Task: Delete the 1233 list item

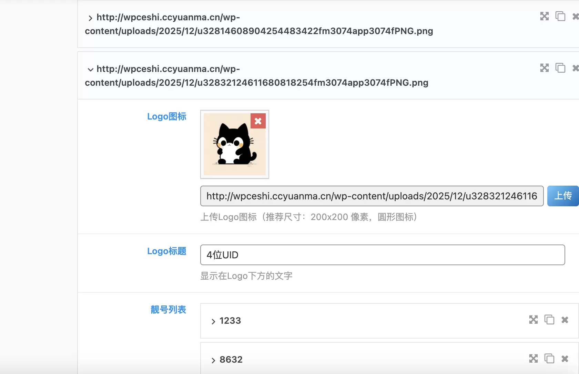Action: (x=565, y=320)
